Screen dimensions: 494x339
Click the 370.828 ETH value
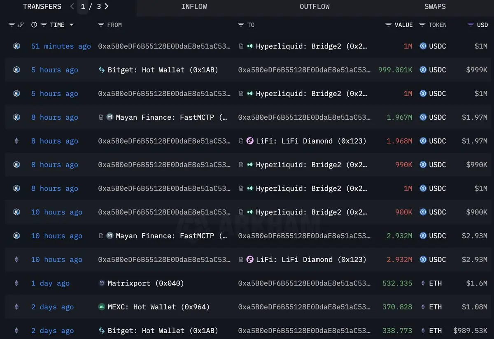(397, 307)
